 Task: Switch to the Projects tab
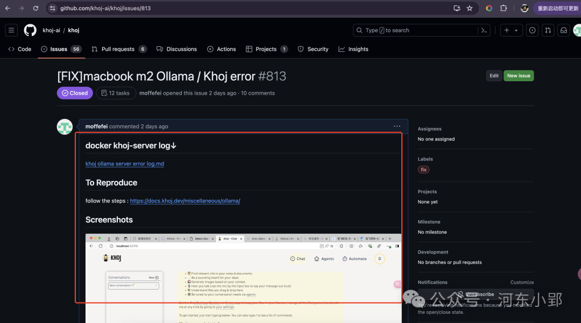267,49
